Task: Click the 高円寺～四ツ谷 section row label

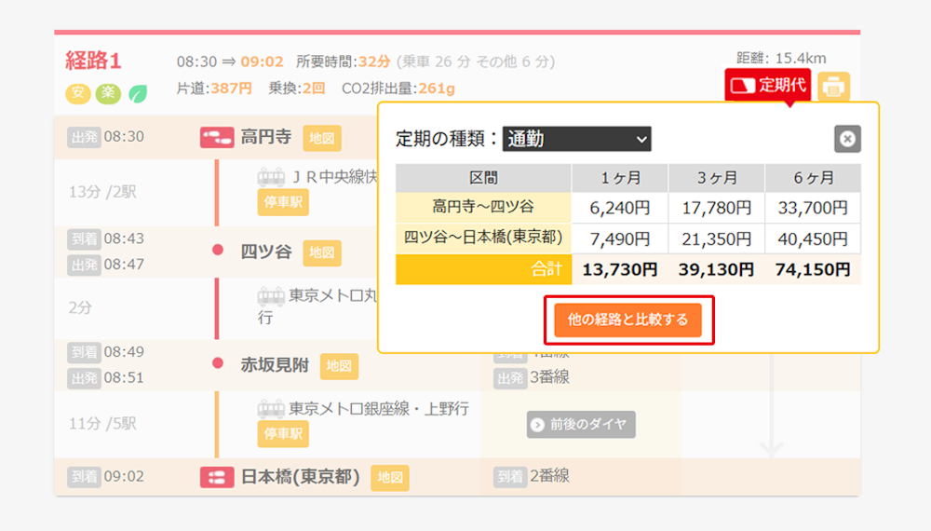Action: pyautogui.click(x=483, y=208)
